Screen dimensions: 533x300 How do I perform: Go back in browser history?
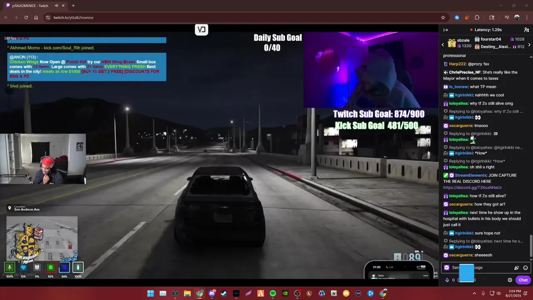(6, 17)
